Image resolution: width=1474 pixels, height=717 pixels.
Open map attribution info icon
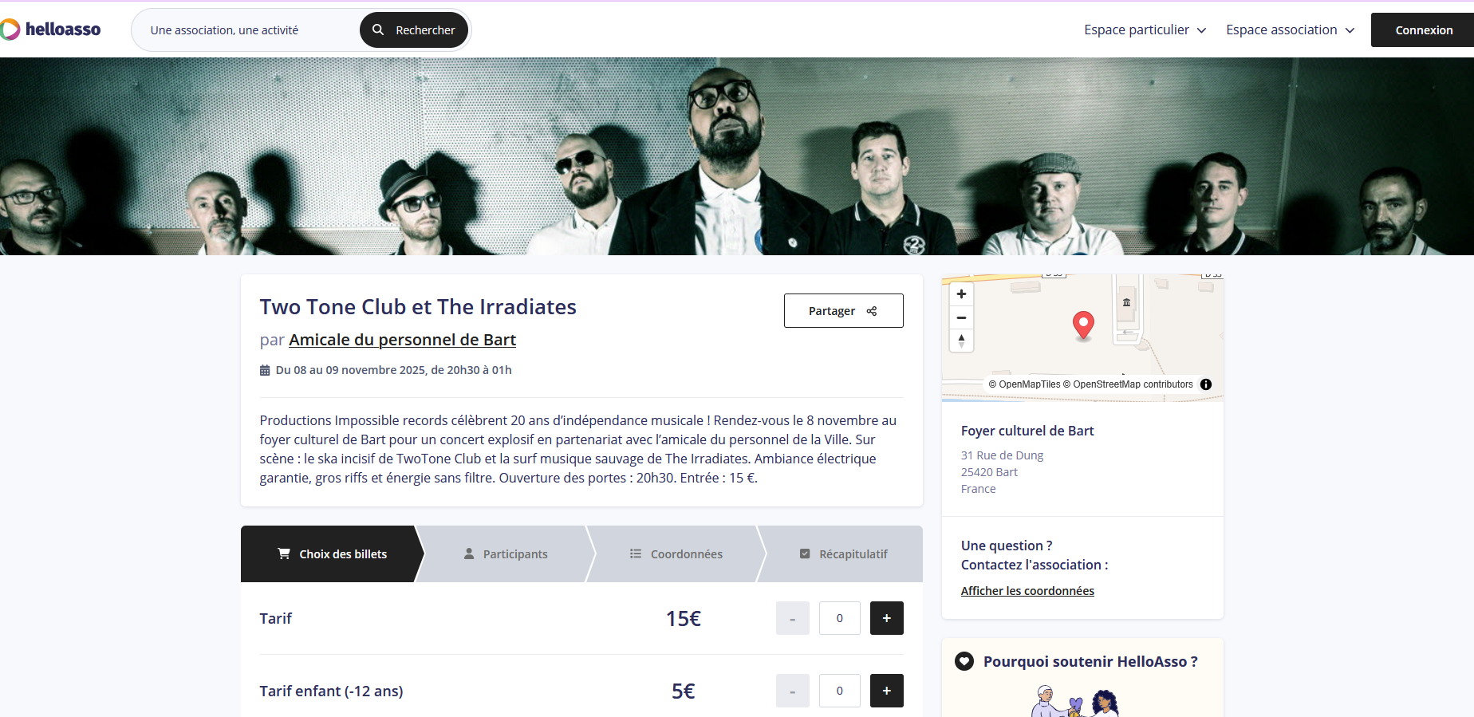click(1206, 384)
